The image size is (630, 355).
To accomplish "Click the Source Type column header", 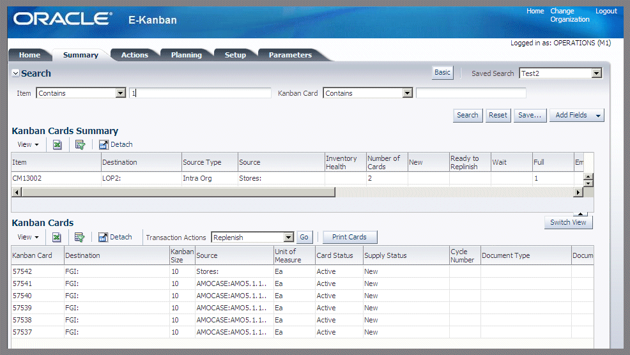I will 210,162.
